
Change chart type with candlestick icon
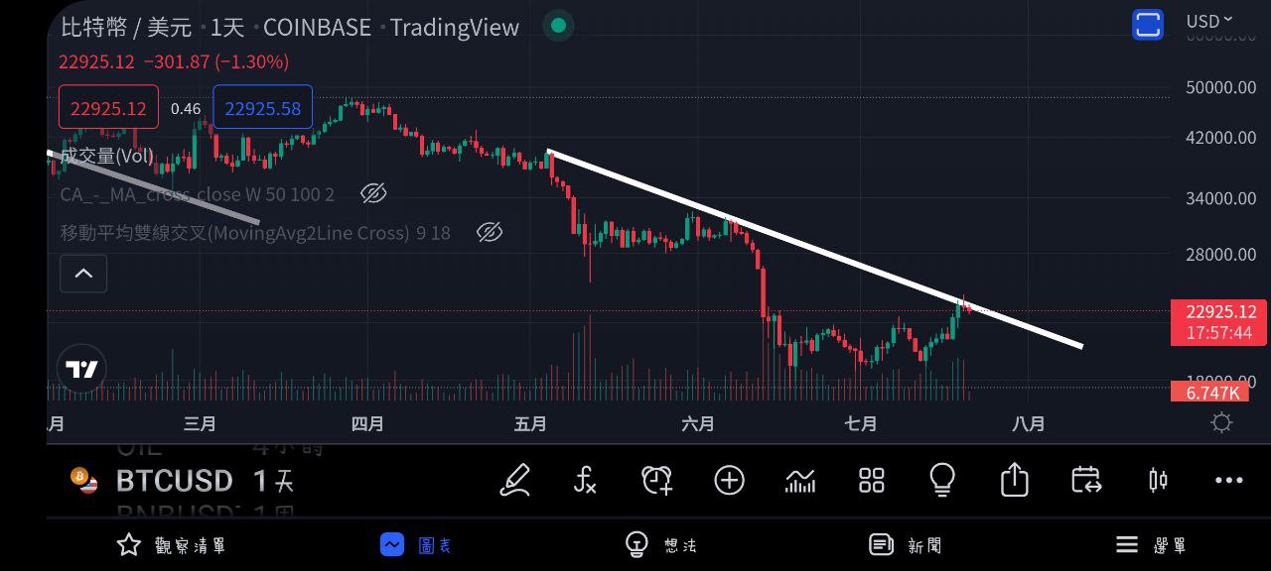[x=1158, y=481]
